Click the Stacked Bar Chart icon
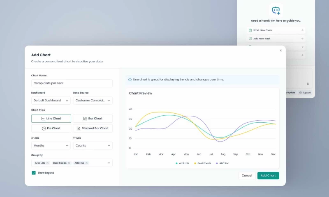The height and width of the screenshot is (197, 329). (x=79, y=128)
